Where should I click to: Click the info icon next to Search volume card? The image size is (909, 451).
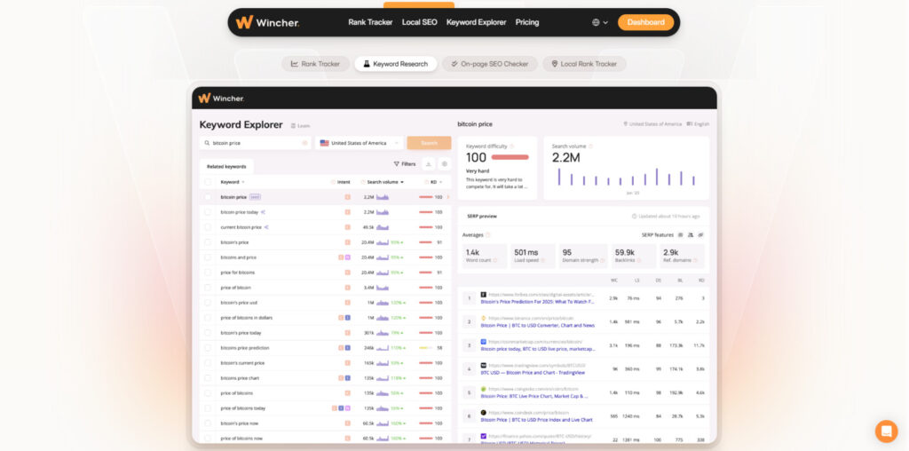590,146
